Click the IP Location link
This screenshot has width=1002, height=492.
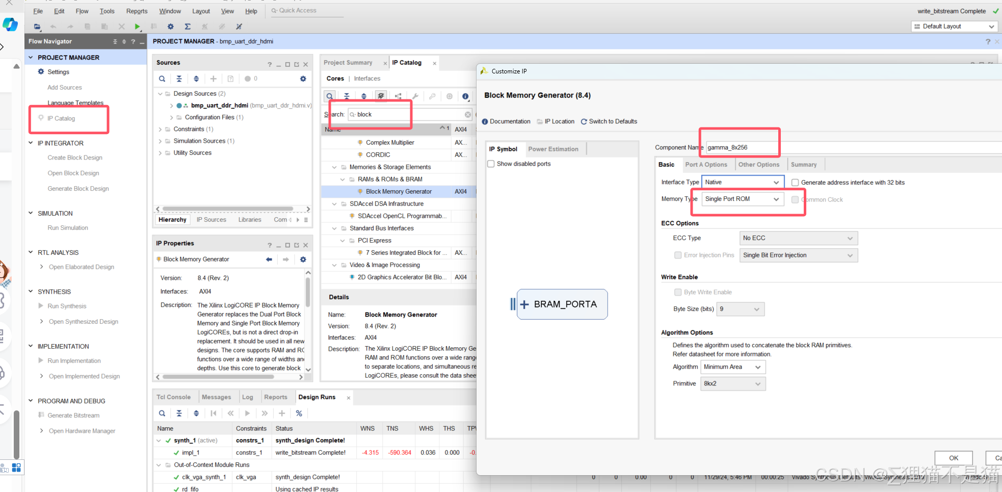point(556,121)
